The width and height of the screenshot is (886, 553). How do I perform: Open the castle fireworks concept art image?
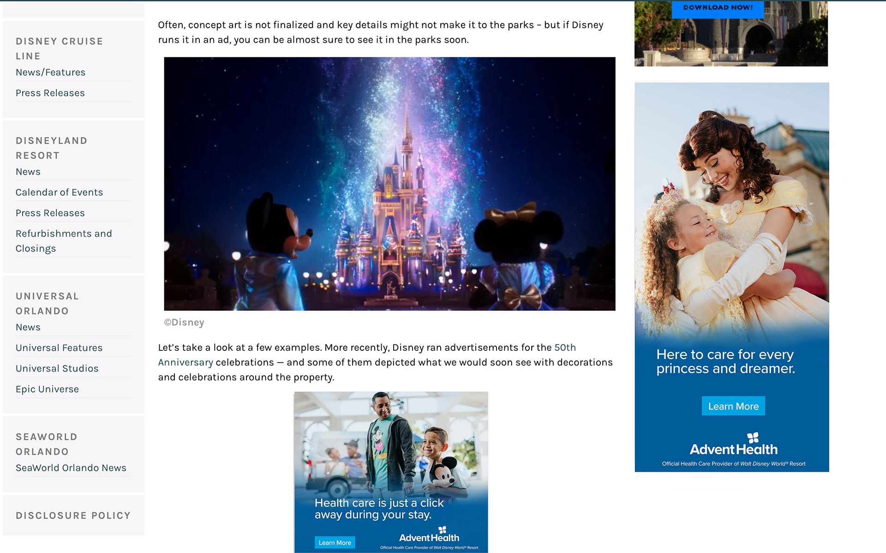pyautogui.click(x=389, y=184)
